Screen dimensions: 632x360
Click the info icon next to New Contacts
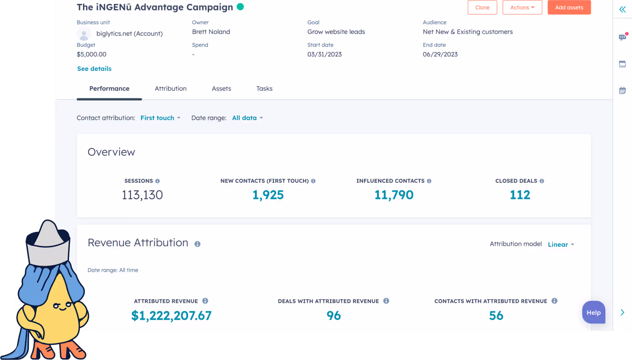click(x=314, y=180)
